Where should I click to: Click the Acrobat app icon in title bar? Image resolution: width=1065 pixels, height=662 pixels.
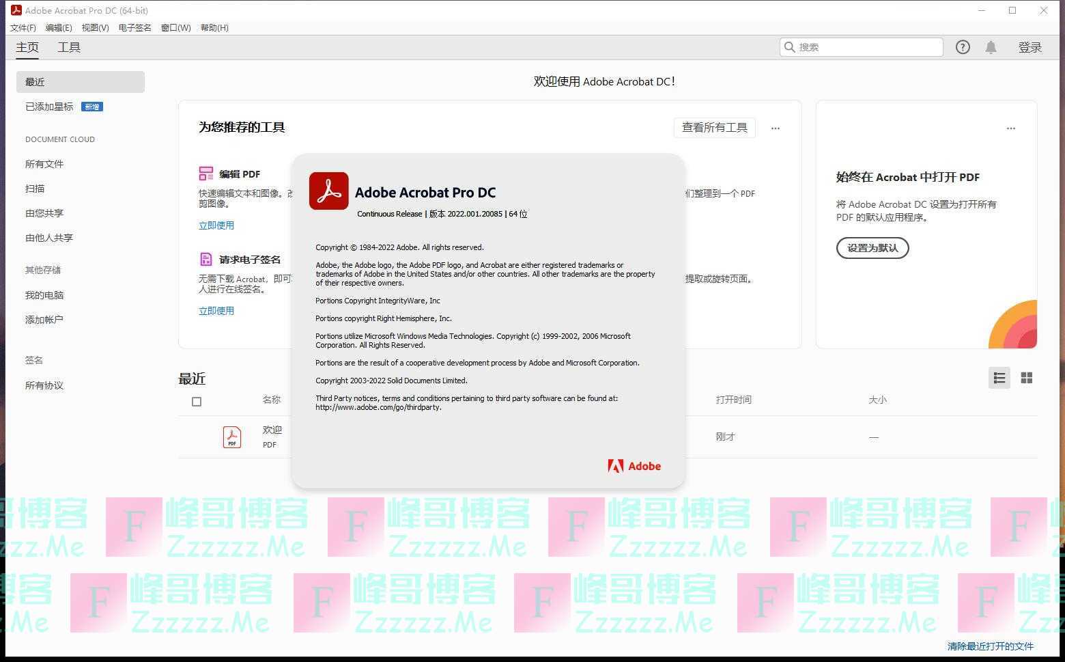[16, 10]
